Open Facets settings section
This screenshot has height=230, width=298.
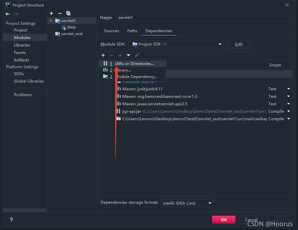point(20,52)
